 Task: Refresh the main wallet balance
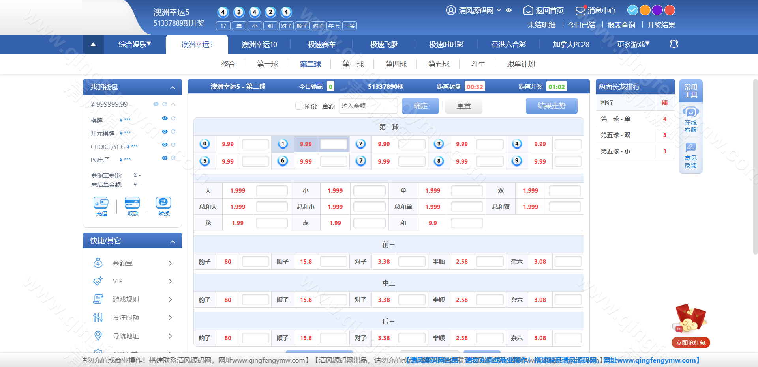(x=165, y=104)
